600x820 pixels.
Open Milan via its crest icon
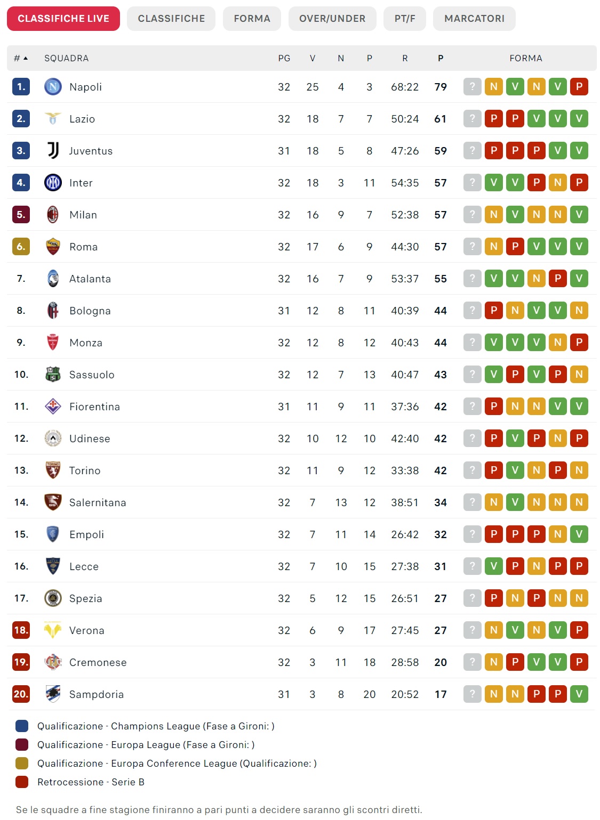[x=53, y=215]
